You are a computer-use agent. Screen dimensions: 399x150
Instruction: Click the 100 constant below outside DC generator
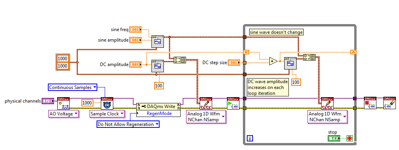pyautogui.click(x=159, y=85)
